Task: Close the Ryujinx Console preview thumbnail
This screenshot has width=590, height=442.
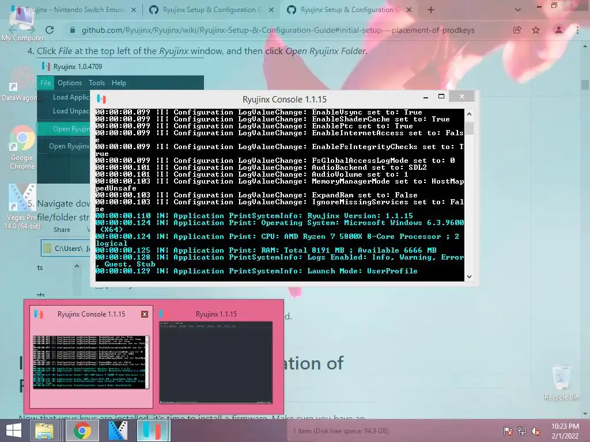Action: (x=145, y=314)
